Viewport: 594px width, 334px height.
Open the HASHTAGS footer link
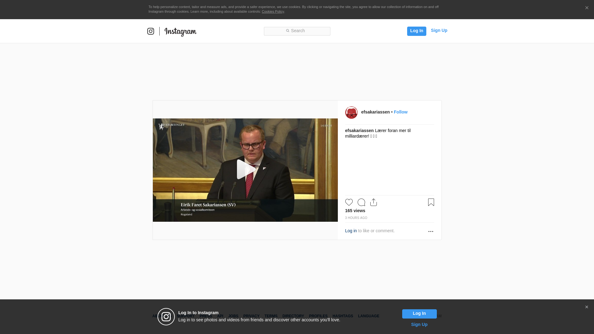coord(342,316)
